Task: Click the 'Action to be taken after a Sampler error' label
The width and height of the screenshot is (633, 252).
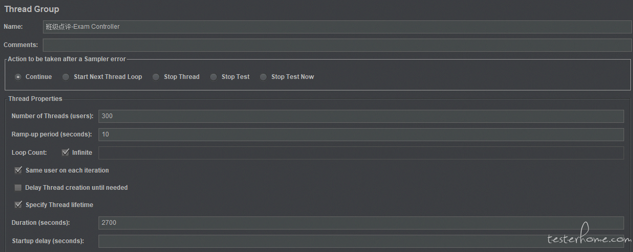Action: [x=67, y=59]
